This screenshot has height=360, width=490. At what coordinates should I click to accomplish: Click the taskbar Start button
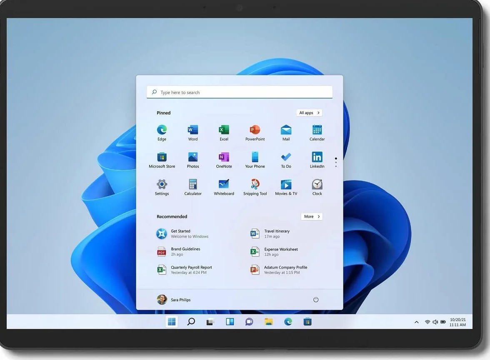click(x=172, y=322)
